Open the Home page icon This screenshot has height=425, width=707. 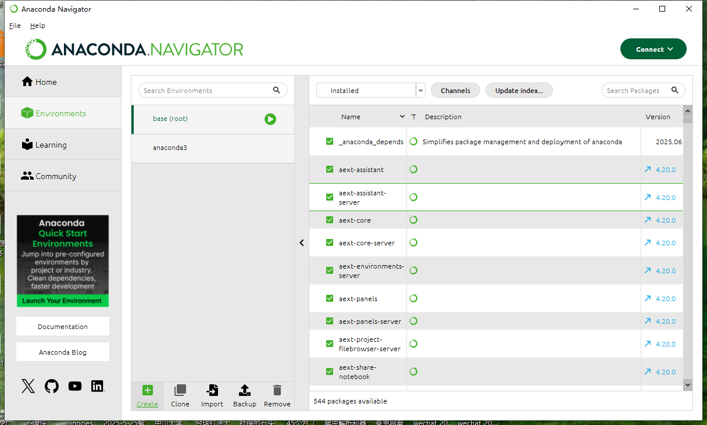[x=27, y=81]
